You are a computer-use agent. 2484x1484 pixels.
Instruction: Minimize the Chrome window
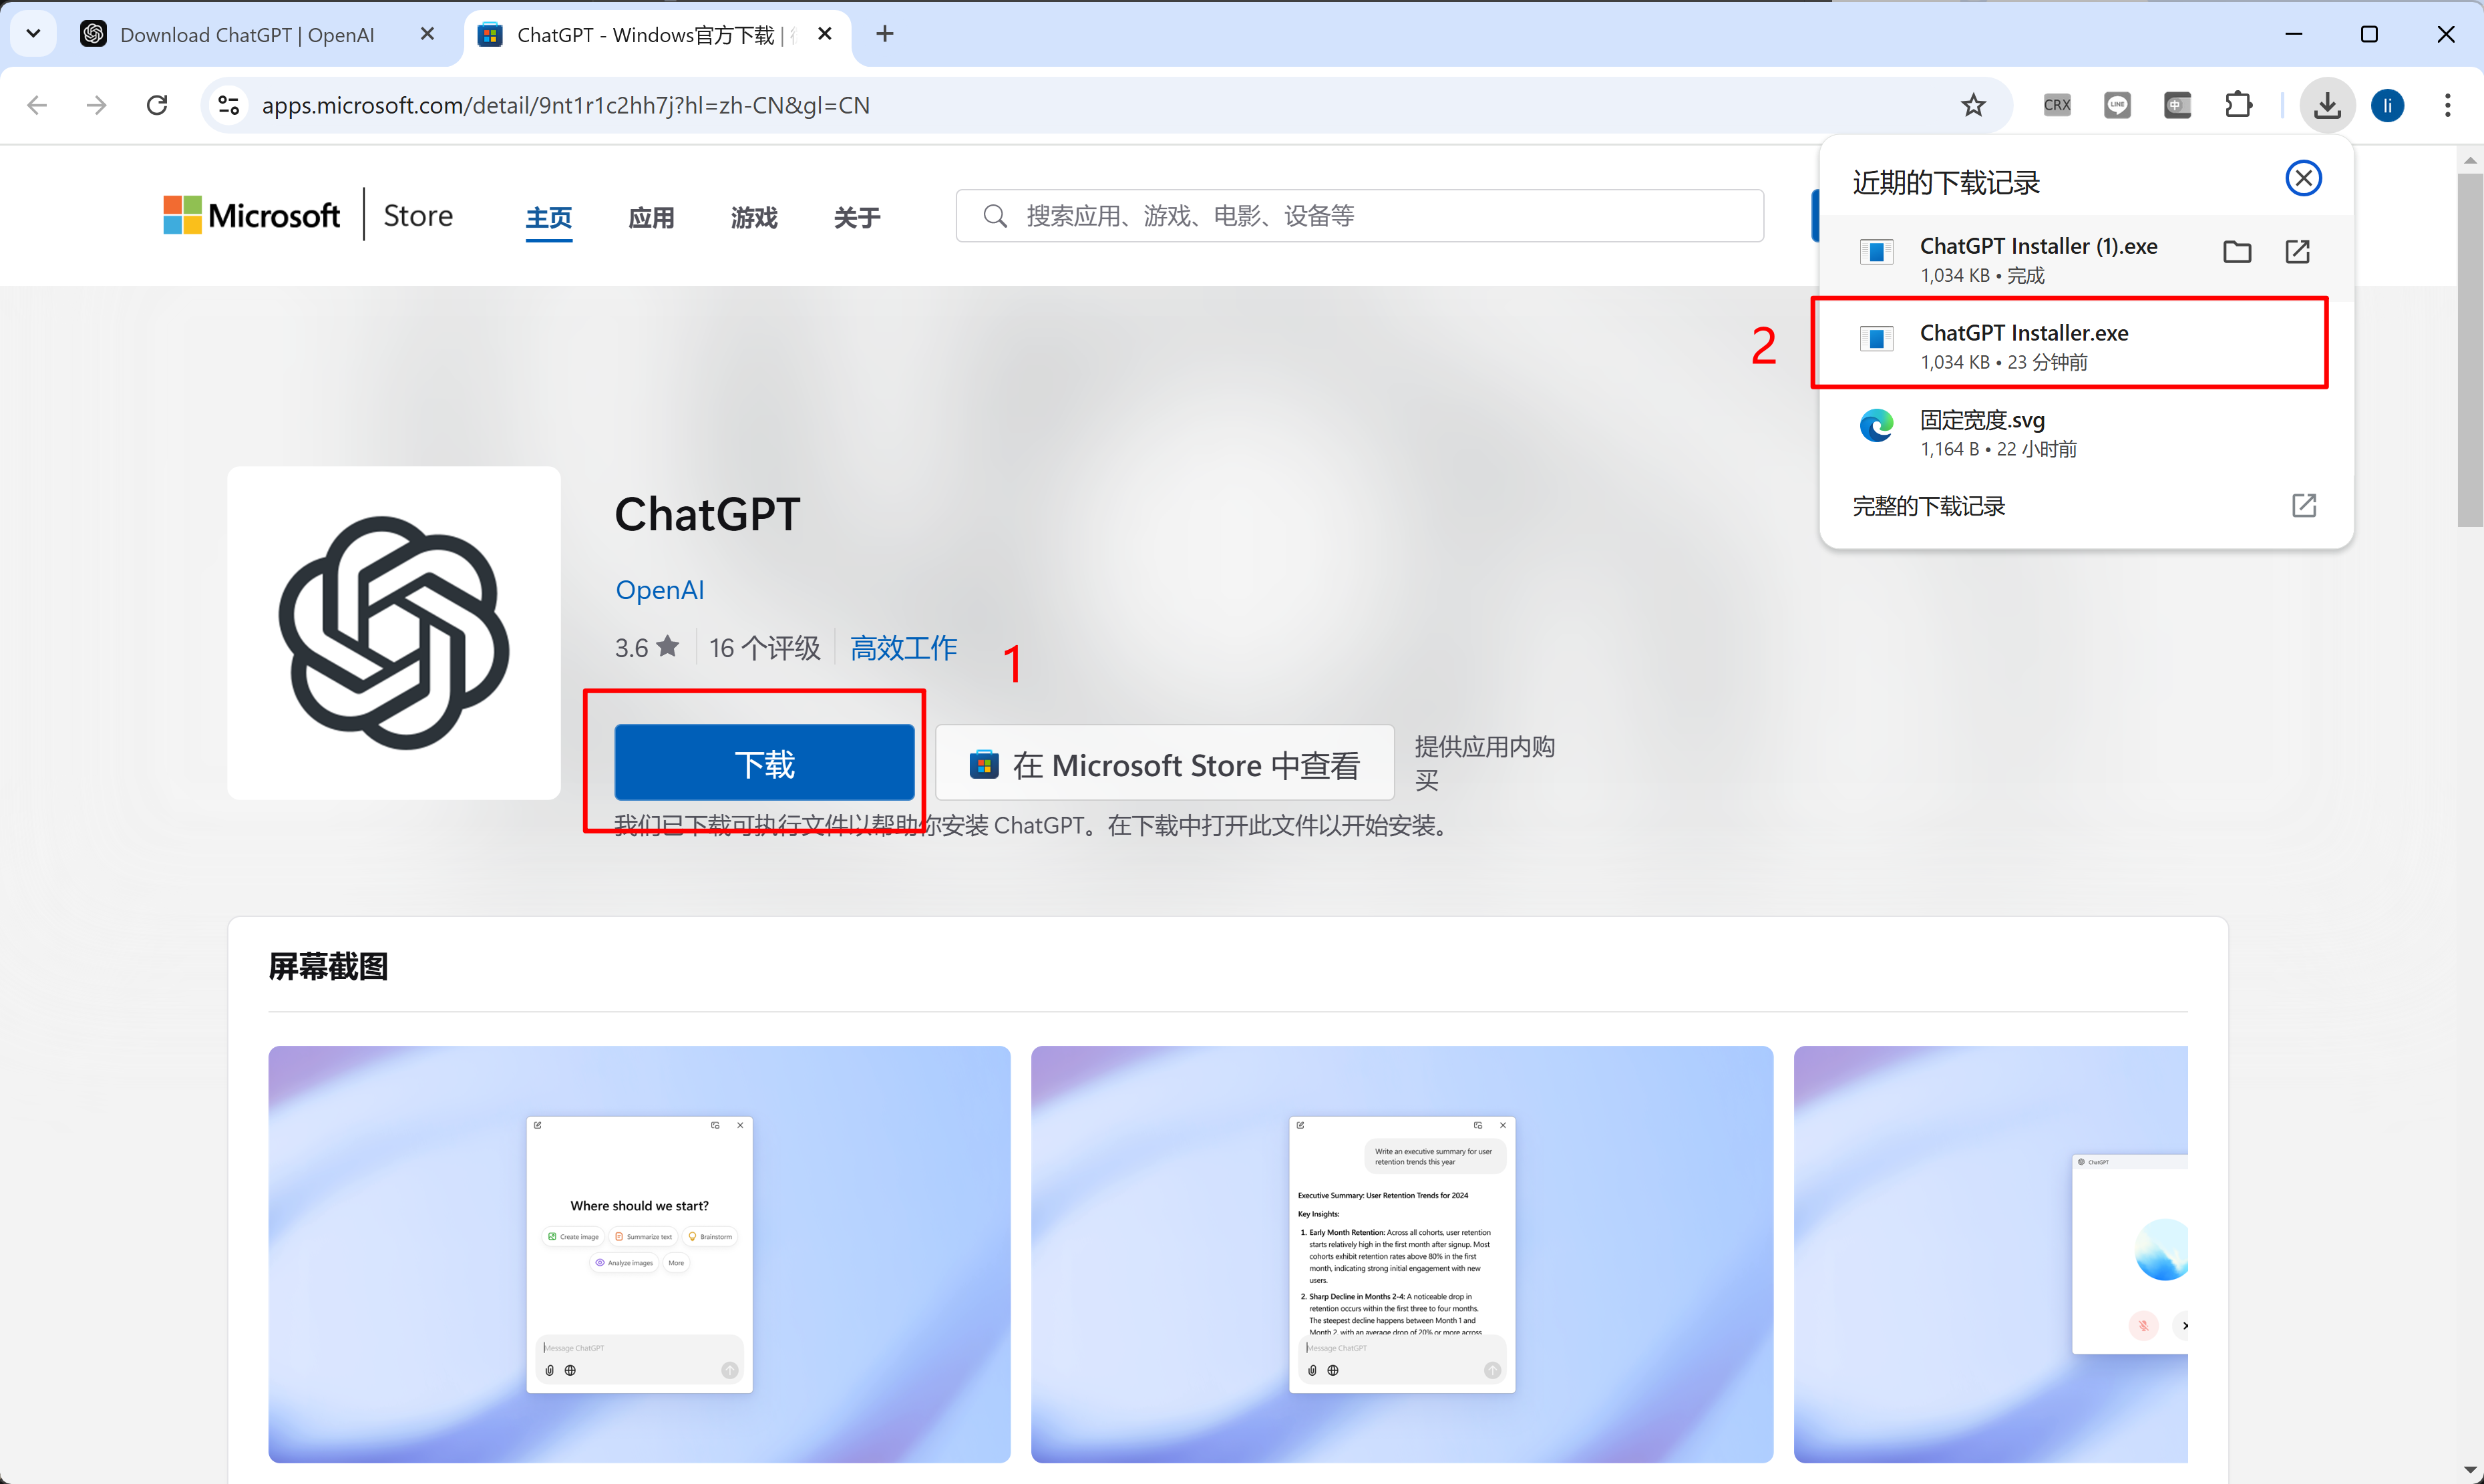point(2294,34)
